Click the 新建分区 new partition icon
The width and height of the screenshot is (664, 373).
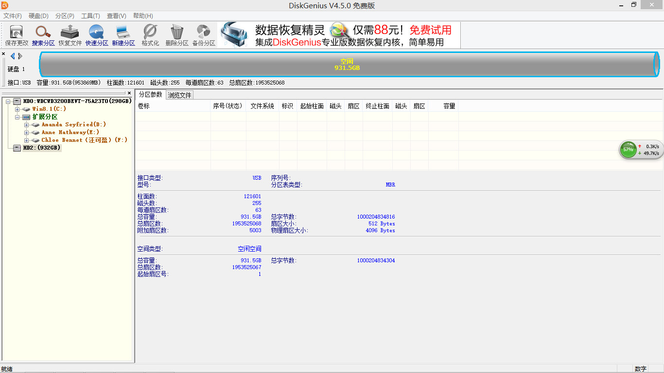(x=122, y=34)
